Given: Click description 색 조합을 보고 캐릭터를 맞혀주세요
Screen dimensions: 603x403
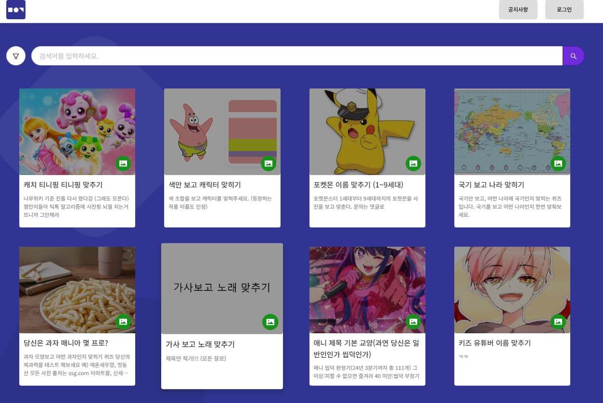Looking at the screenshot, I should coord(220,202).
